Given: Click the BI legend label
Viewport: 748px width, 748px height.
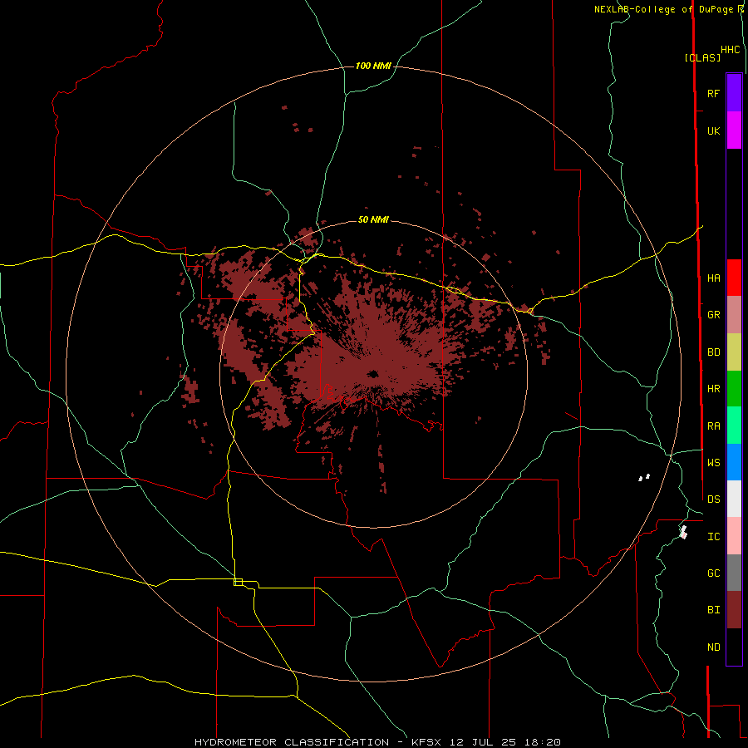Looking at the screenshot, I should point(713,610).
